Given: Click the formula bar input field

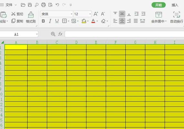Looking at the screenshot, I should point(124,34).
